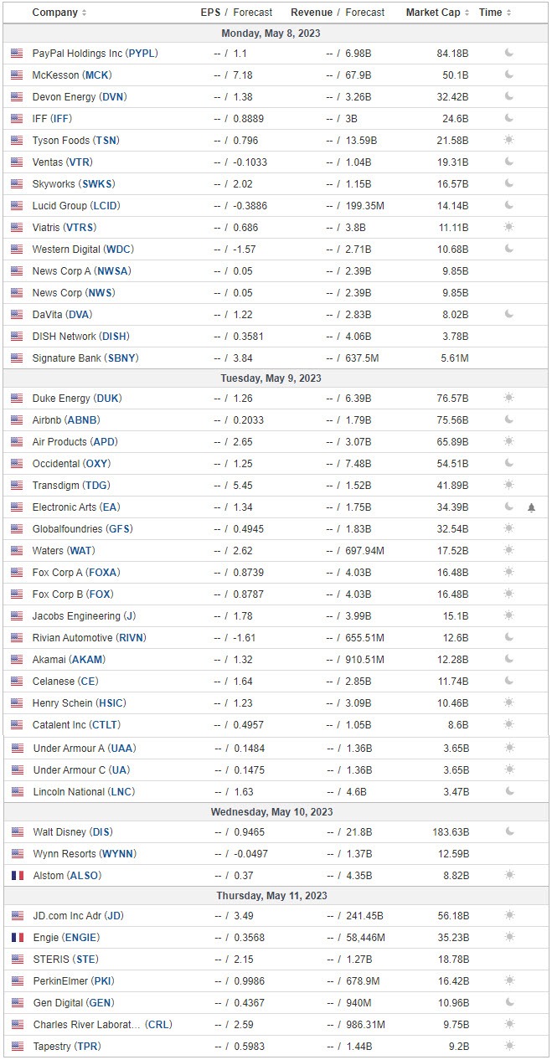Sort the table by Company column arrow
The height and width of the screenshot is (1060, 552).
tap(85, 13)
